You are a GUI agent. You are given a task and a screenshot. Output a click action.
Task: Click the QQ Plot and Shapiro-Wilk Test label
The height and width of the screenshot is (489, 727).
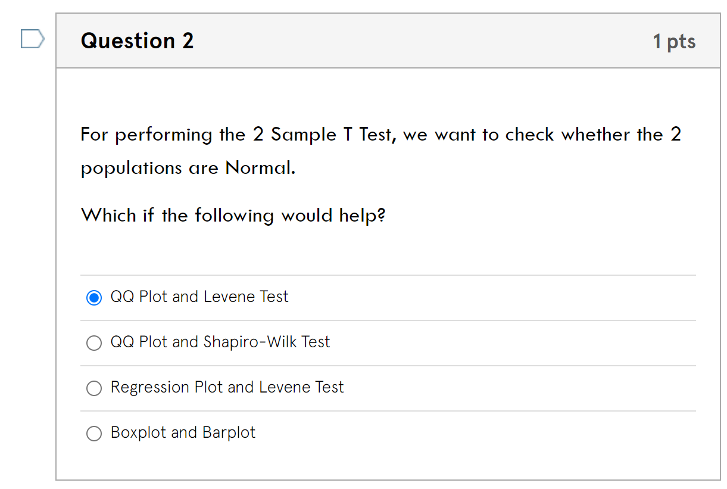coord(220,341)
